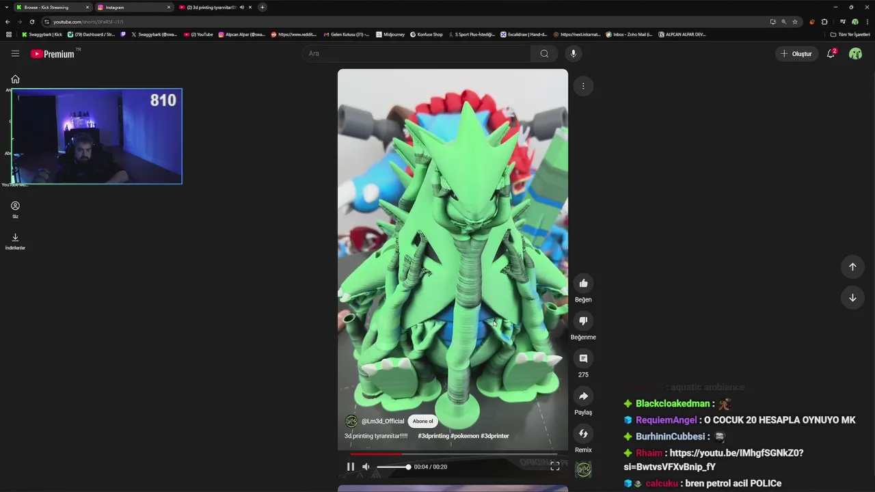
Task: Open the 'Konfuse Shop' bookmark
Action: pos(427,34)
